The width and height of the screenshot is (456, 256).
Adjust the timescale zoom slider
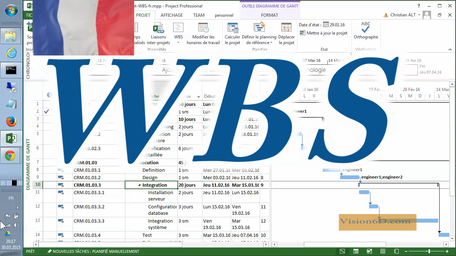point(429,251)
